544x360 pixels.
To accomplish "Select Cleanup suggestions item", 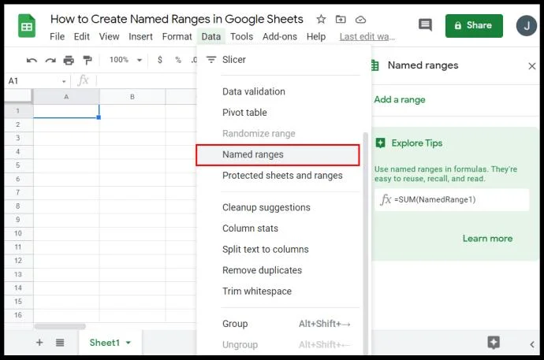I will pos(279,207).
